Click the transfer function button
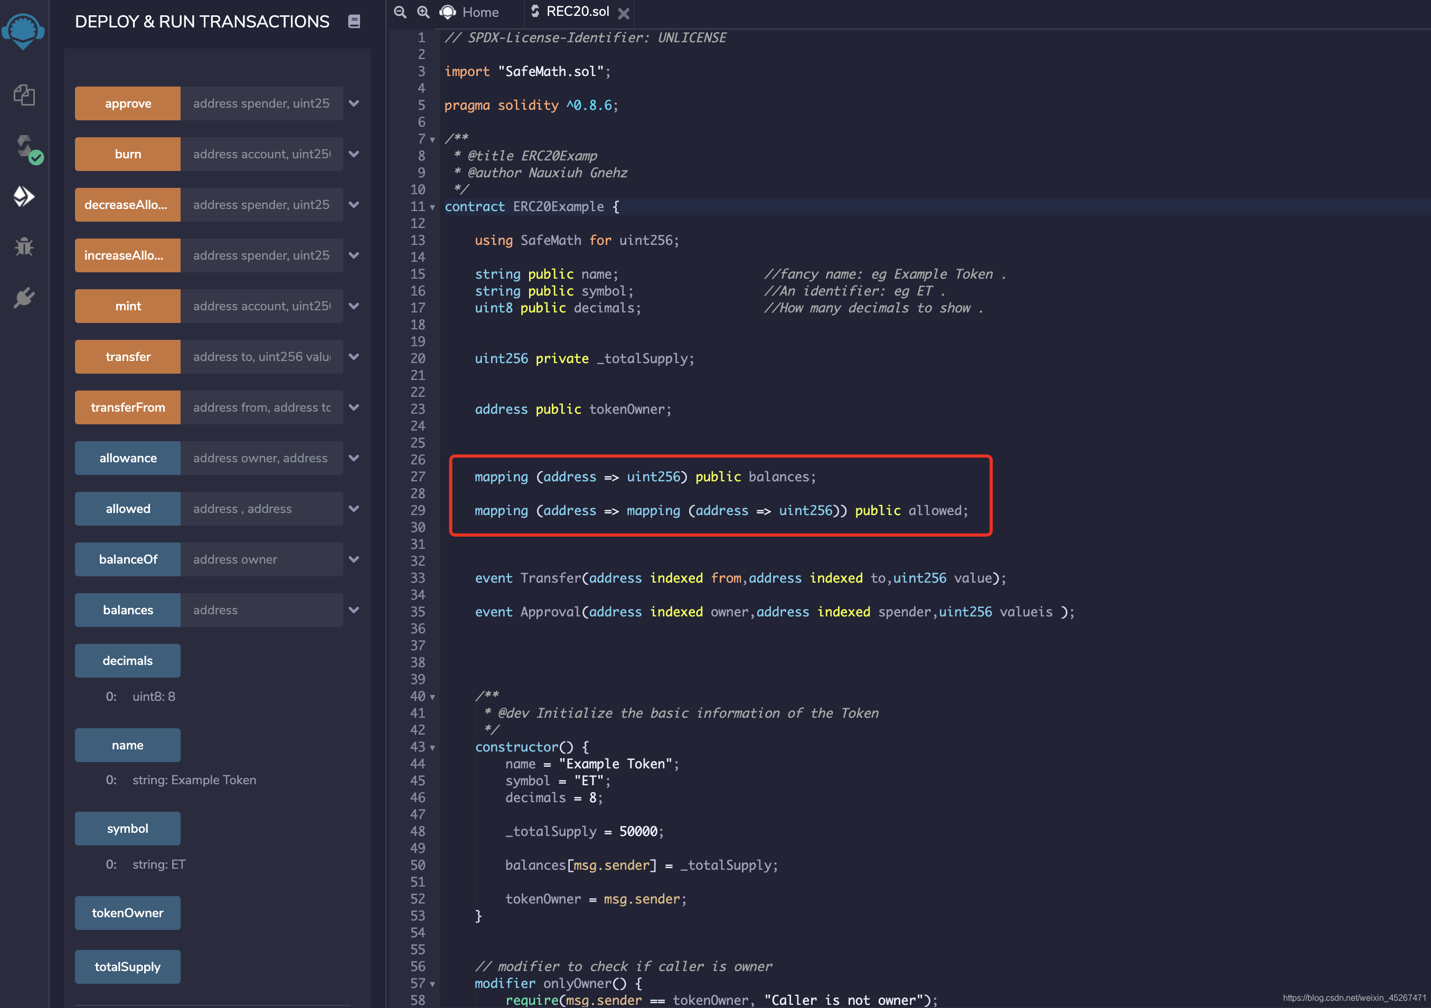Viewport: 1431px width, 1008px height. (128, 356)
